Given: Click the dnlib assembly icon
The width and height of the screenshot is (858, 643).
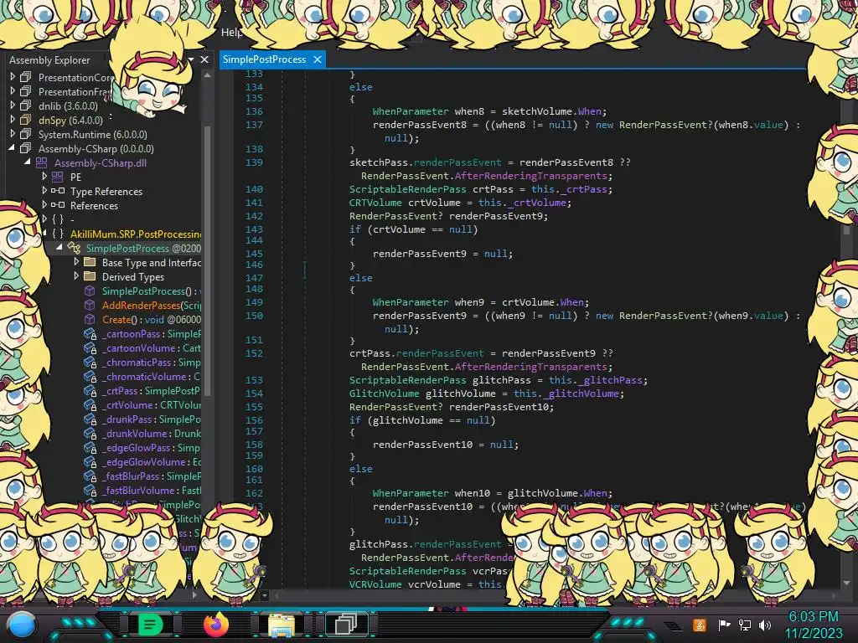Looking at the screenshot, I should 26,105.
